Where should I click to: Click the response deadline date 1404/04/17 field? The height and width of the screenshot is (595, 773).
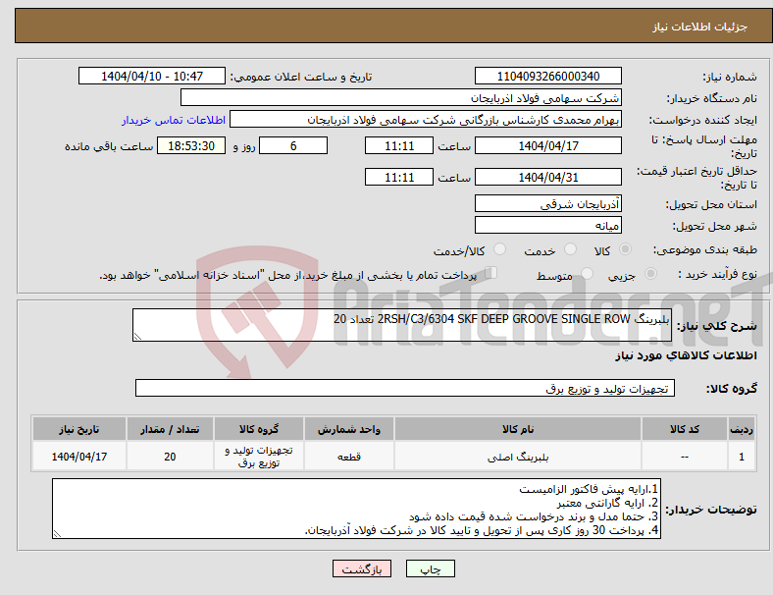(x=547, y=145)
